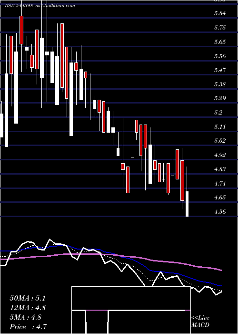Click the 4.83 price axis label
238x334 pixels.
(220, 169)
